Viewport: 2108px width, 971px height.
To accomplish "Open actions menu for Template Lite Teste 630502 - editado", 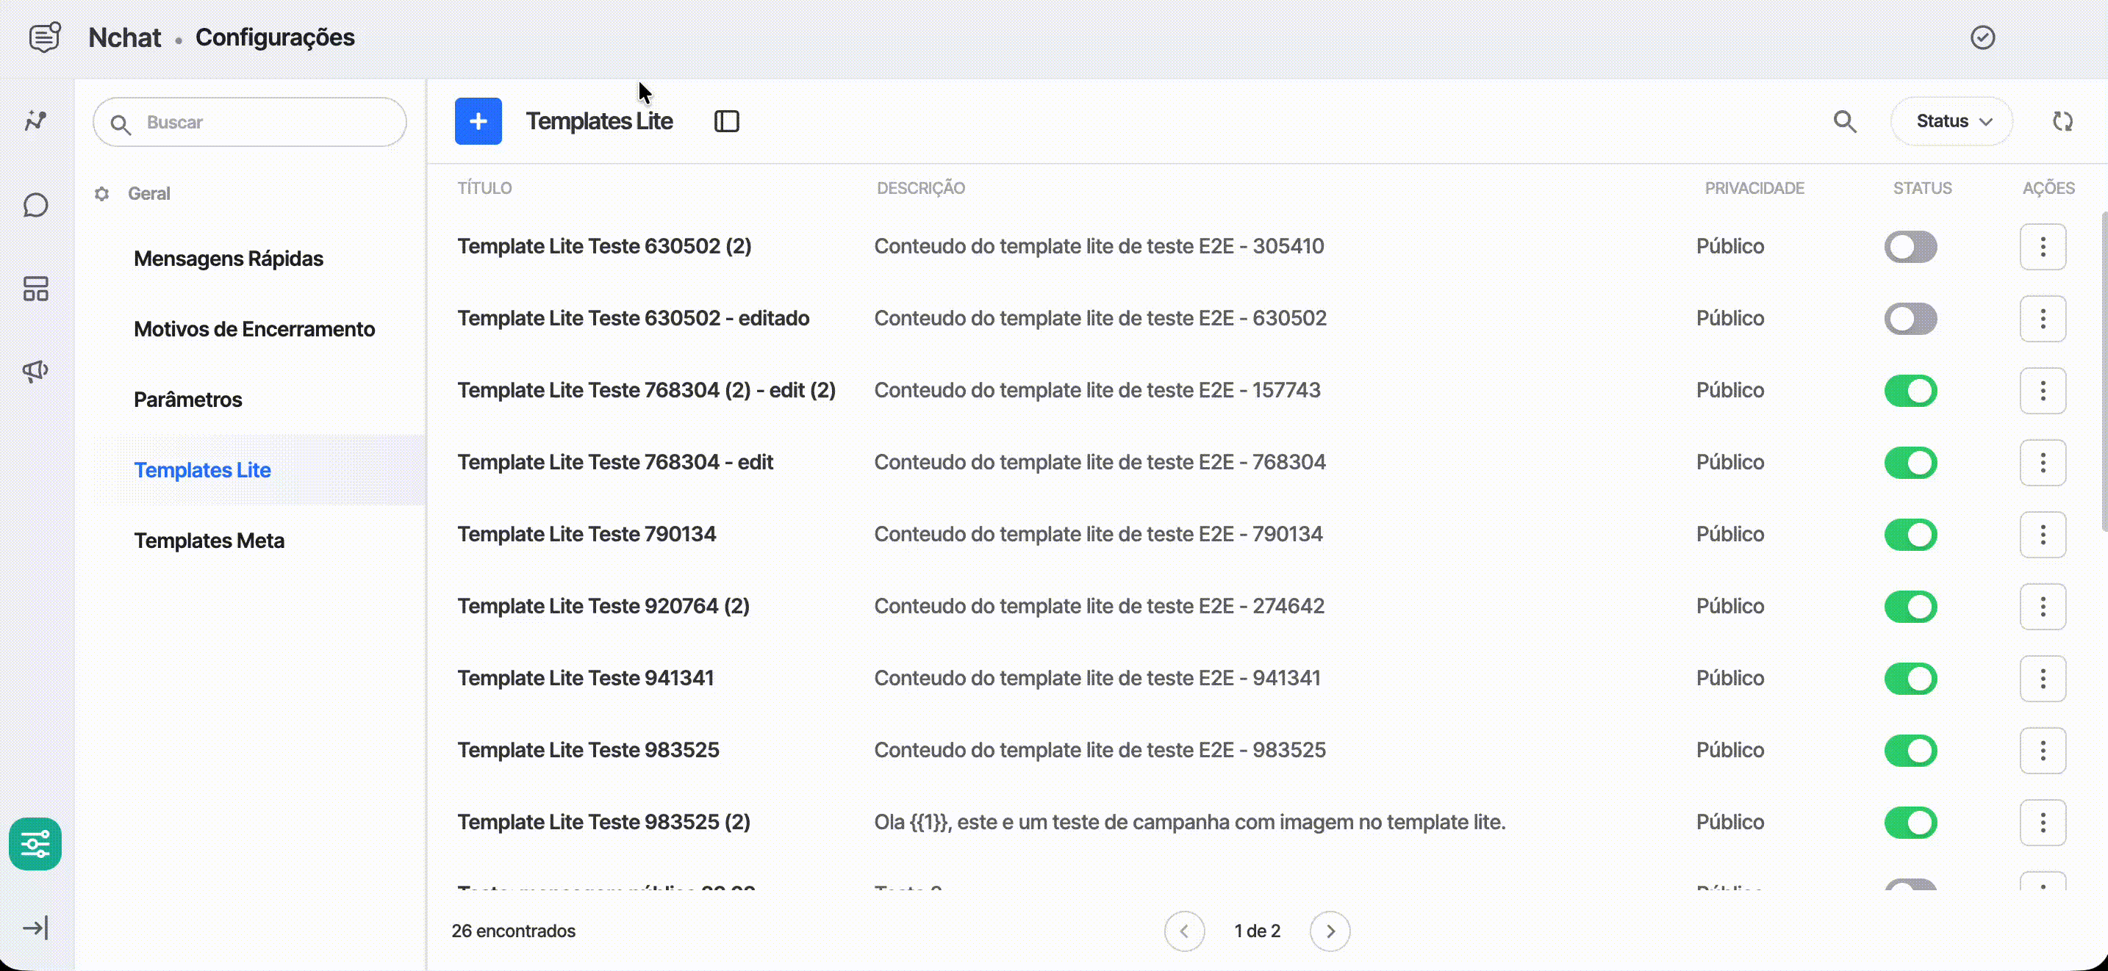I will 2043,318.
